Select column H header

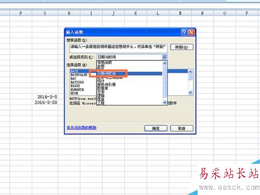(x=69, y=13)
